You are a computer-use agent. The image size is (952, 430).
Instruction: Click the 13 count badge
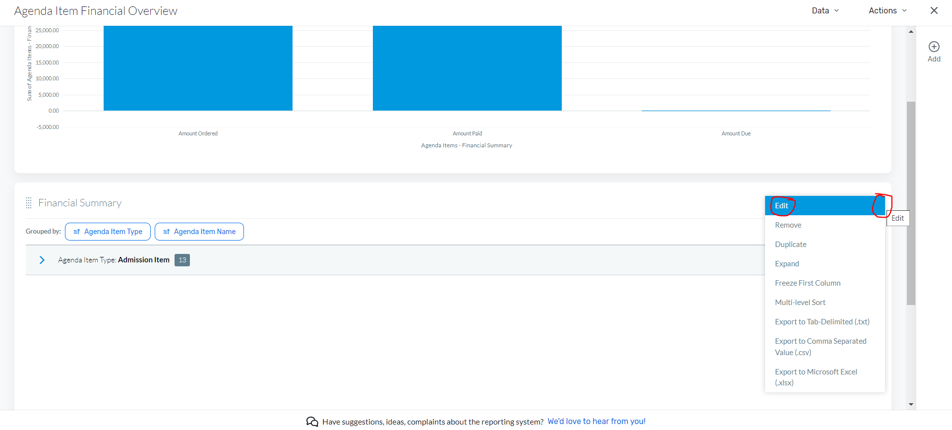tap(182, 260)
